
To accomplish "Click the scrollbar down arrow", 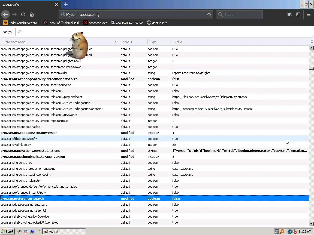I will point(311,224).
